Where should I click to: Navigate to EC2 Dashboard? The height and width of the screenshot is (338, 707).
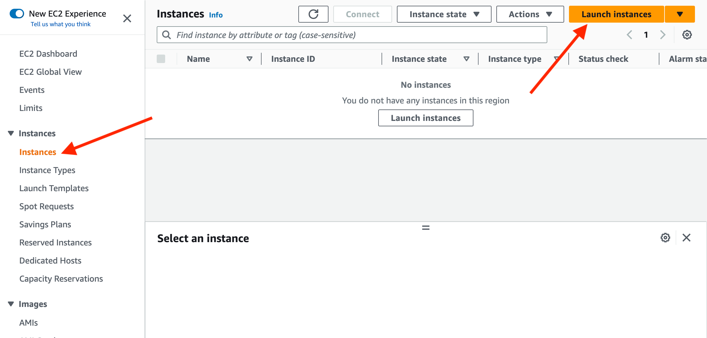[x=48, y=54]
